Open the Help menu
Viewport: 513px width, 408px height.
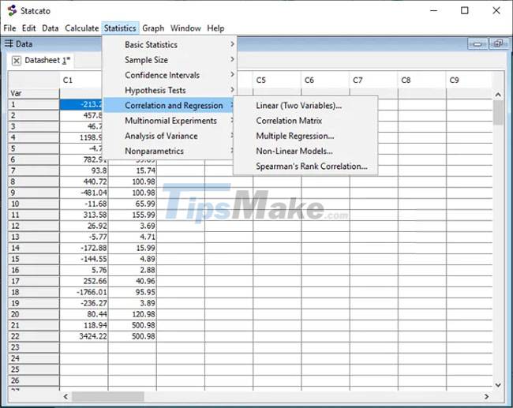pos(215,28)
